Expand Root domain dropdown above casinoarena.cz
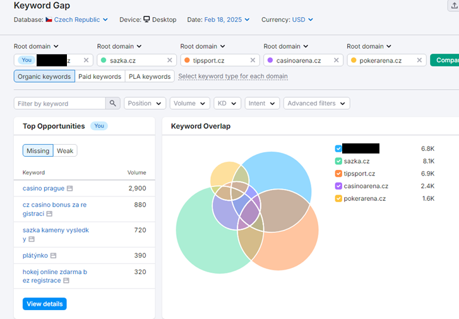This screenshot has height=319, width=459. [x=286, y=46]
